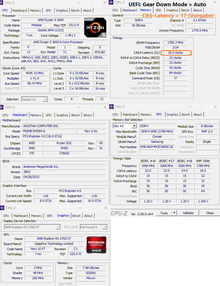
Task: Click the Southbridge model 'B450'
Action: pyautogui.click(x=64, y=148)
